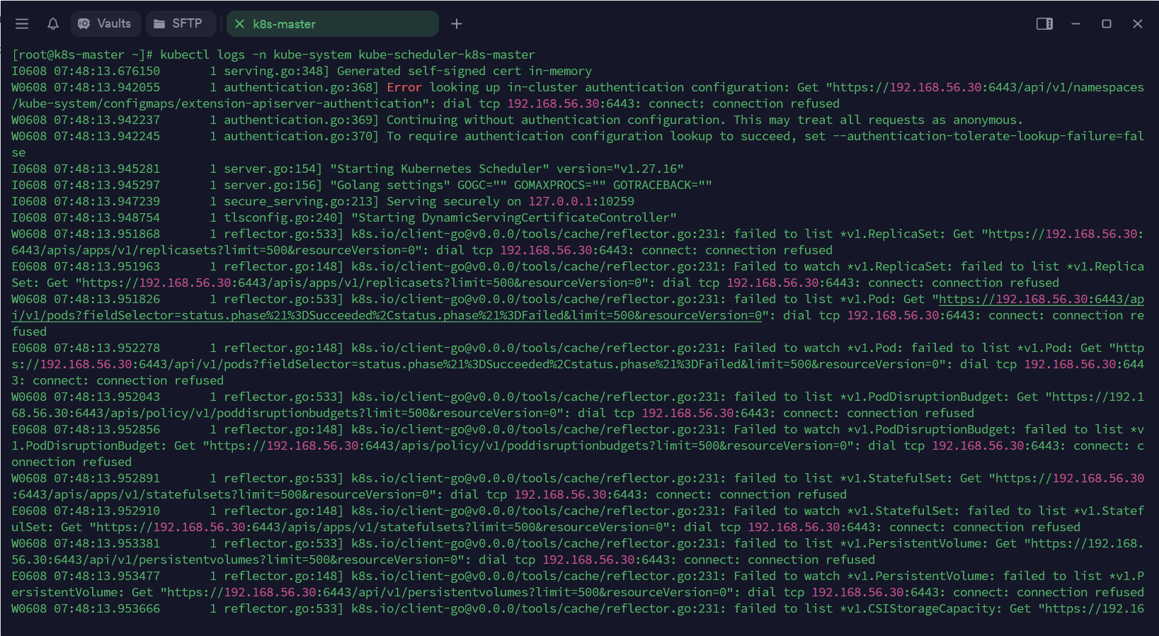The height and width of the screenshot is (636, 1159).
Task: Click the underlined pods?fieldSelector URL continuation
Action: point(387,315)
